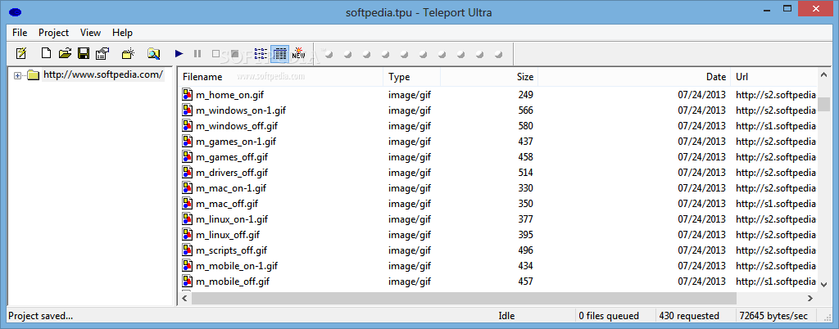Click the file icon beside m_games_off.gif
The width and height of the screenshot is (839, 329).
coord(187,157)
